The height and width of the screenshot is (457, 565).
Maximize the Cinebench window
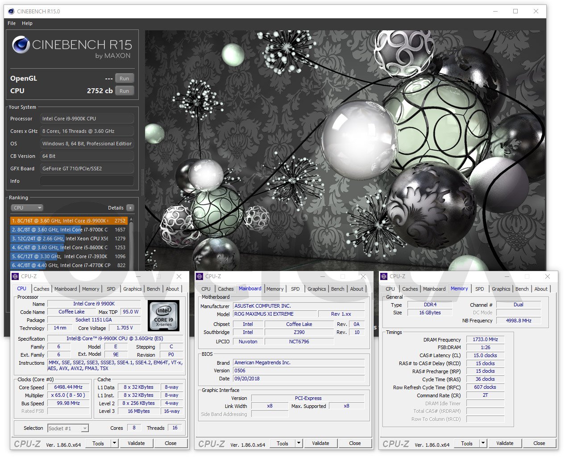[515, 11]
